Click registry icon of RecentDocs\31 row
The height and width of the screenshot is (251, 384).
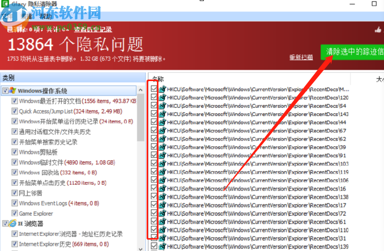[x=163, y=238]
